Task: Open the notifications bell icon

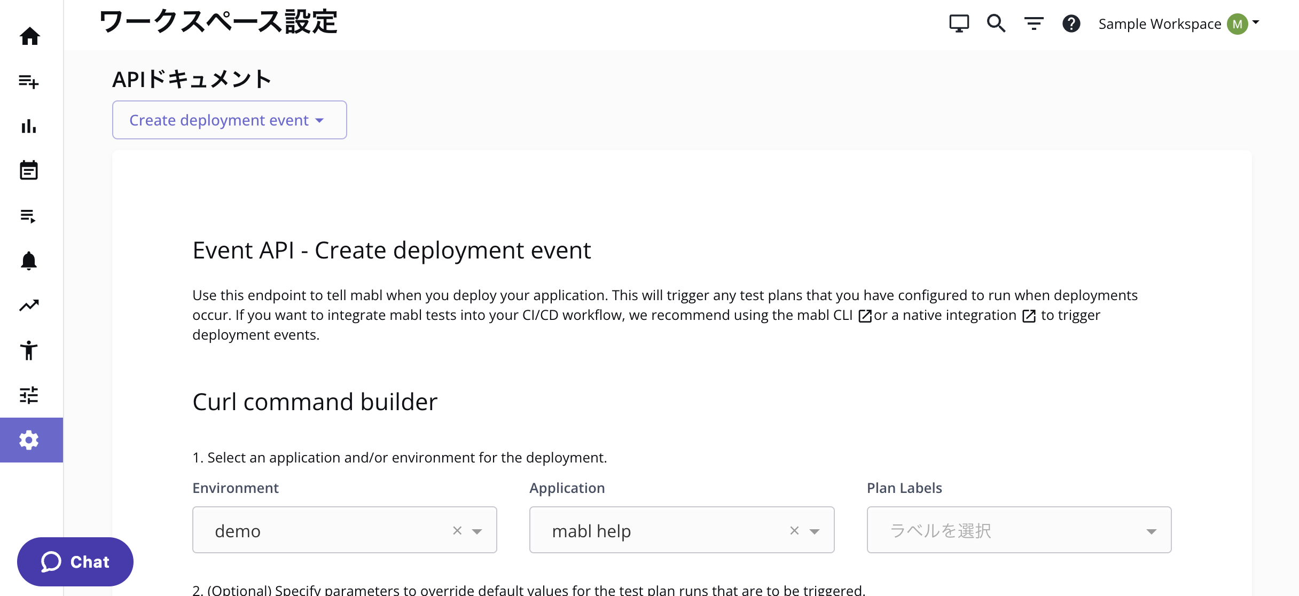Action: pos(29,261)
